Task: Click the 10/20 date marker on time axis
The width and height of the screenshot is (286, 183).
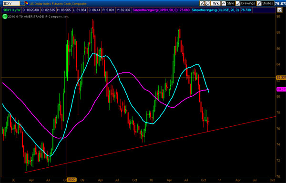Action: tap(71, 180)
